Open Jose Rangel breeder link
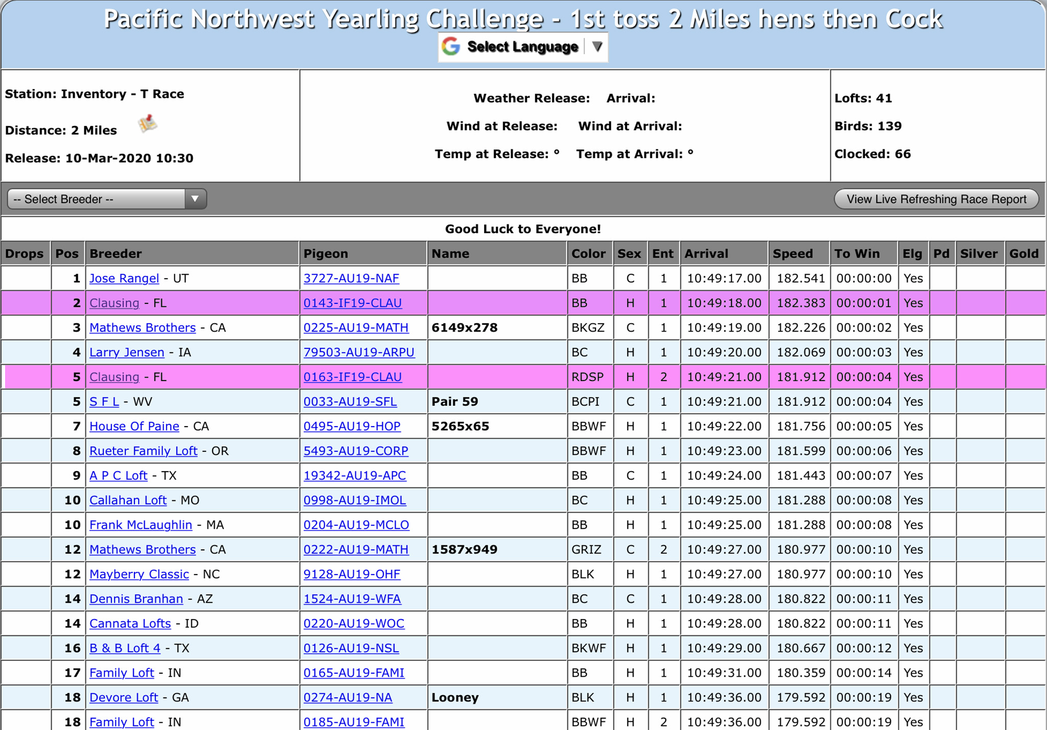 (x=124, y=278)
